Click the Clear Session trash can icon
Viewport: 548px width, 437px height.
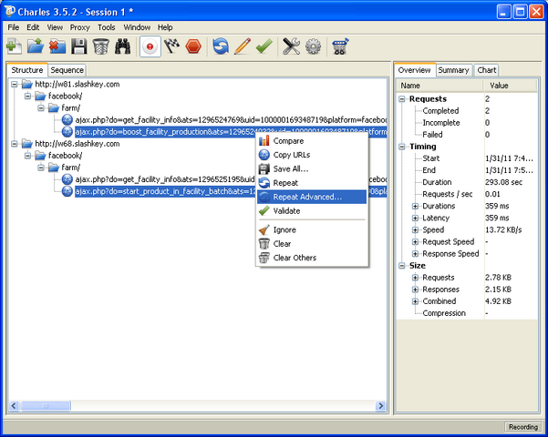coord(100,46)
